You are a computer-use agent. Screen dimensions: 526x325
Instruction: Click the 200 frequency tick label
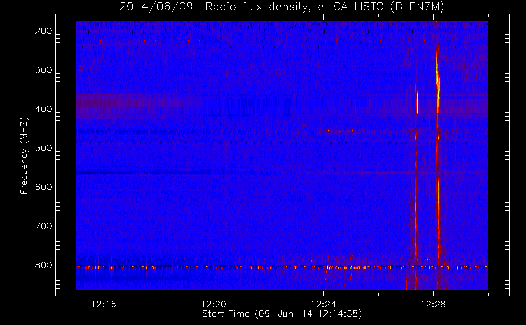[x=43, y=31]
